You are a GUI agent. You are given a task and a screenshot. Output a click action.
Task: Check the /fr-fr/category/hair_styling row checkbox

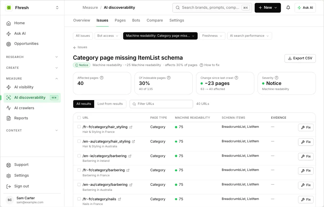point(79,127)
